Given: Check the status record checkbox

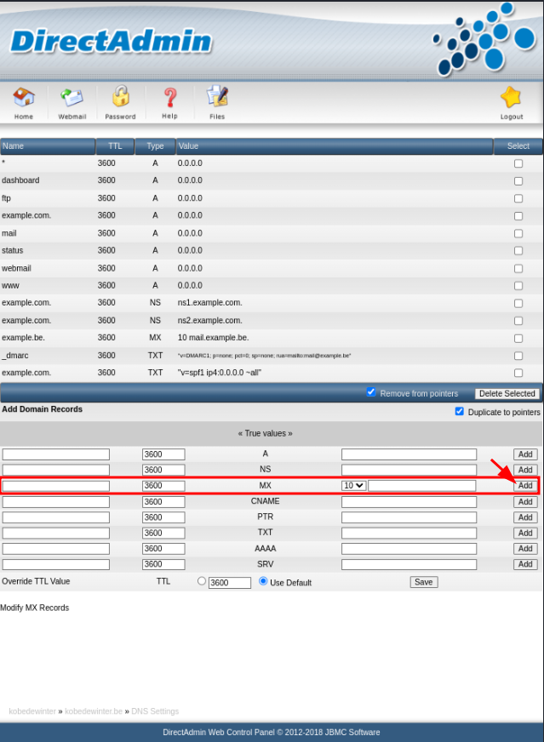Looking at the screenshot, I should pos(518,251).
